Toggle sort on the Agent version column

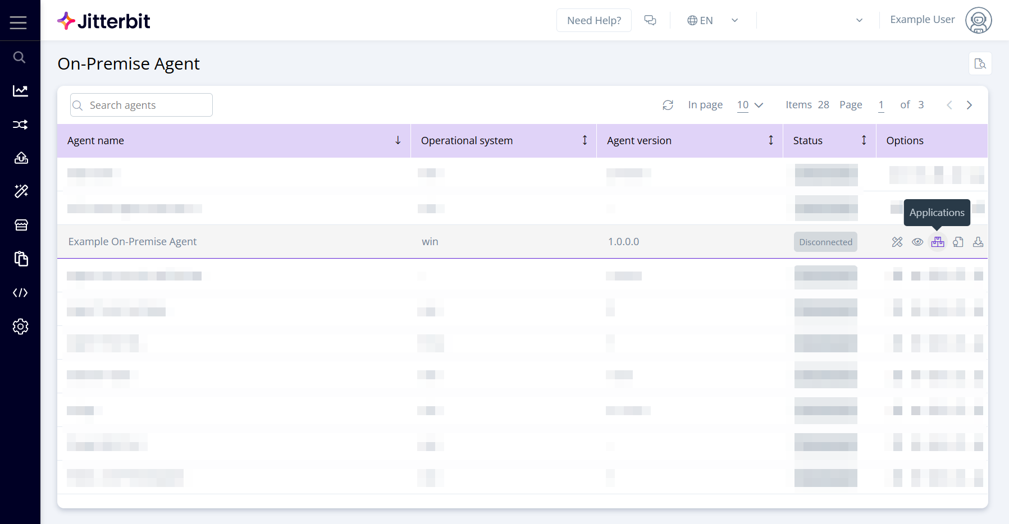point(770,140)
